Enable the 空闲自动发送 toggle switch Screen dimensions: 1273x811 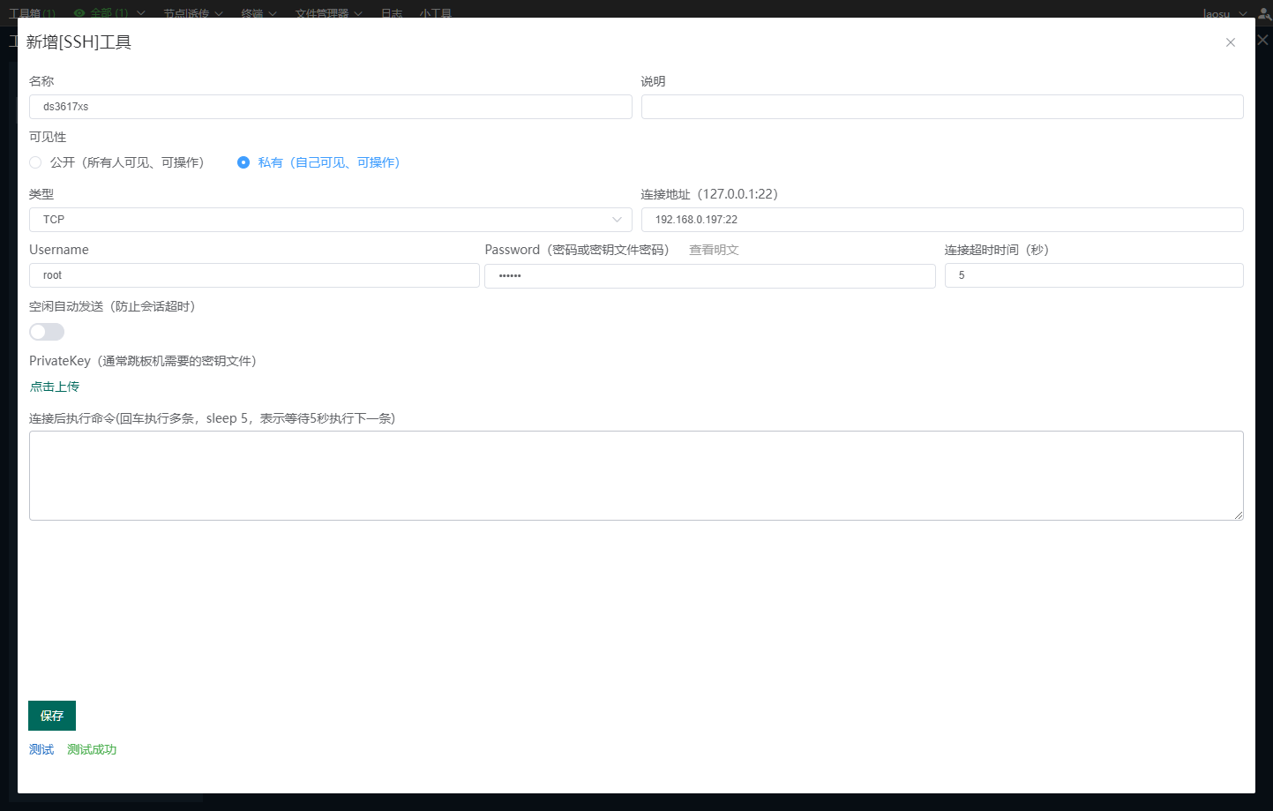pyautogui.click(x=46, y=331)
